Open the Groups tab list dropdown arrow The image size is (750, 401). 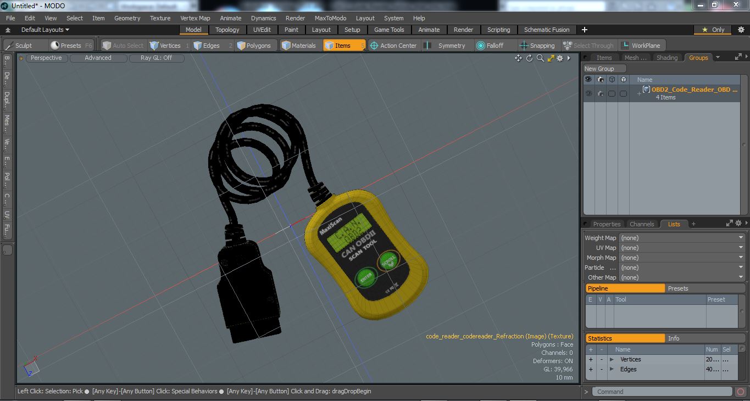click(717, 57)
